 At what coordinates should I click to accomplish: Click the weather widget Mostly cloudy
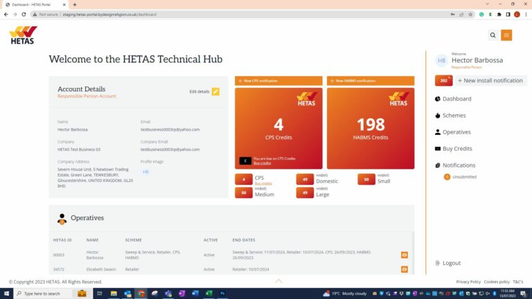pyautogui.click(x=345, y=293)
